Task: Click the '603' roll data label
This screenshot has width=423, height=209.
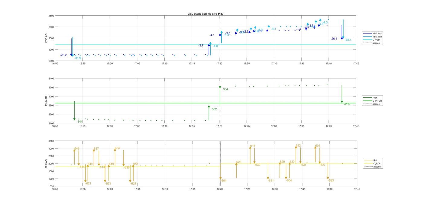Action: [x=318, y=146]
